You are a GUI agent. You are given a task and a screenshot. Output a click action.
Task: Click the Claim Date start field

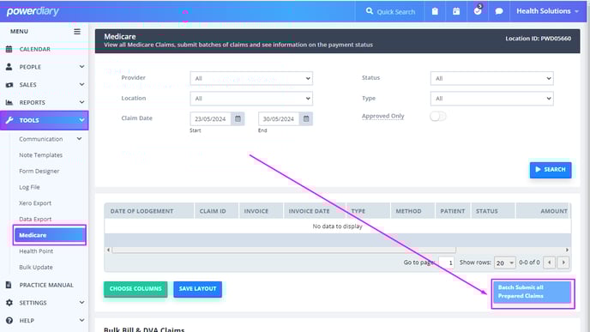(x=210, y=119)
